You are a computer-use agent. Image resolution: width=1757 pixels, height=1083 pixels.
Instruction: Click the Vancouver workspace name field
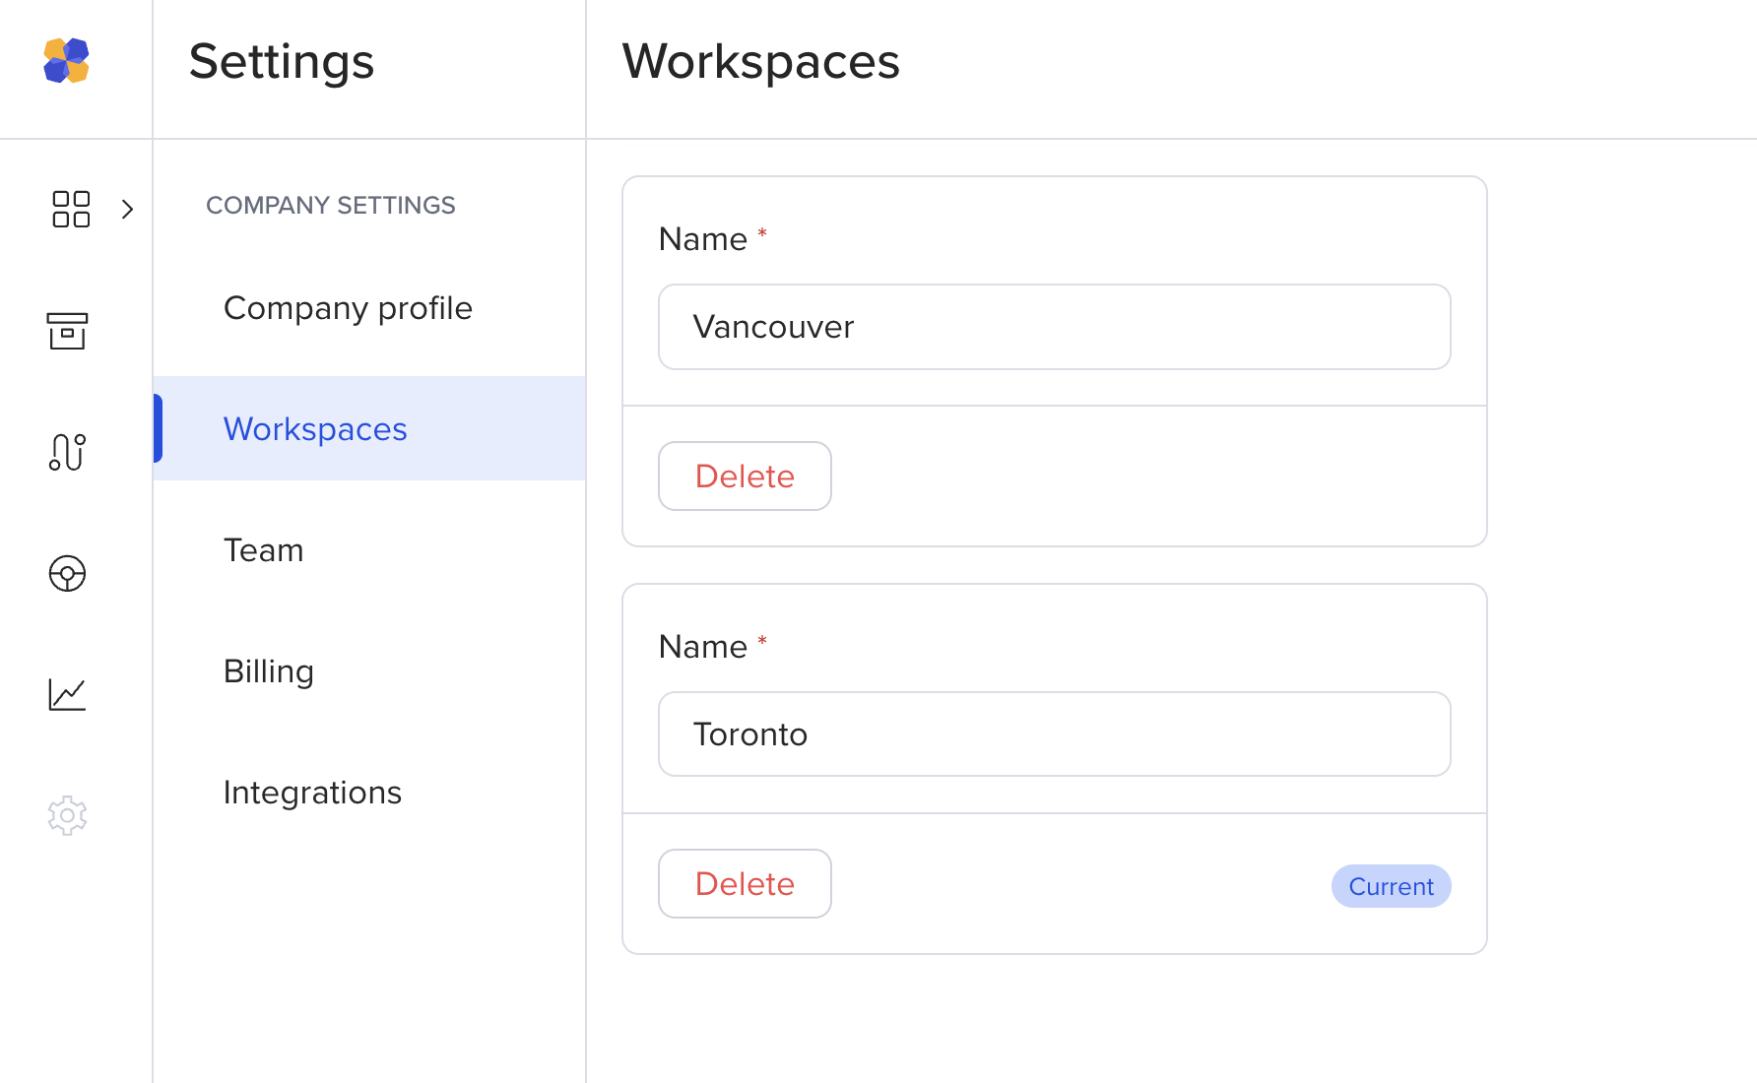1054,327
